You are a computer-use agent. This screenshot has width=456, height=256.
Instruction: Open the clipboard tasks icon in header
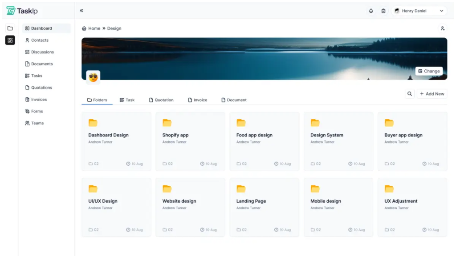click(x=383, y=11)
